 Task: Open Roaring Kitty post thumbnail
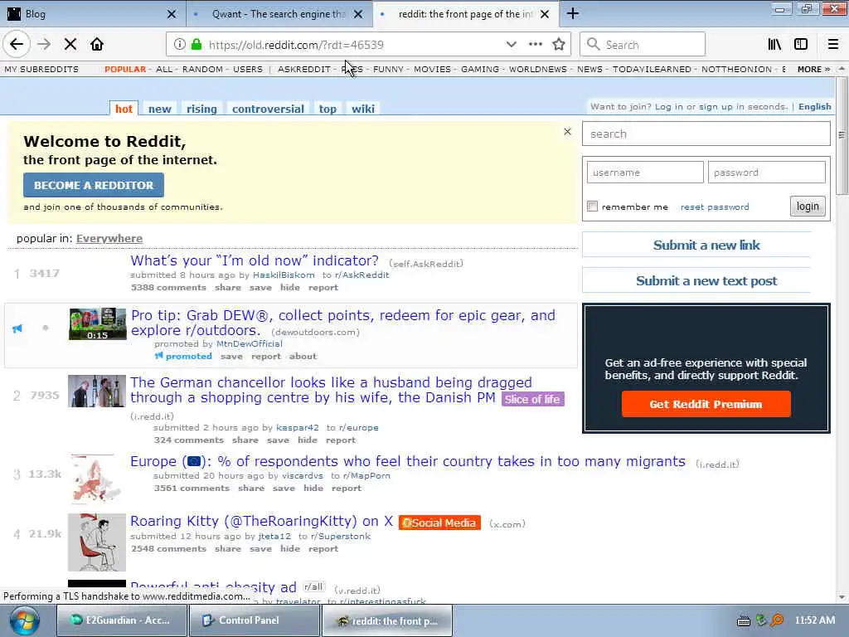[x=97, y=542]
